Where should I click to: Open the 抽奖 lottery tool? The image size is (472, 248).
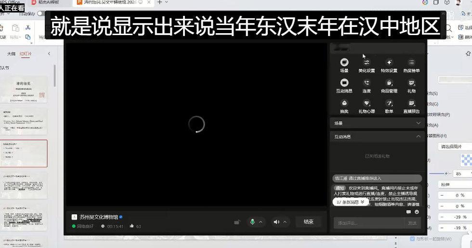344,106
